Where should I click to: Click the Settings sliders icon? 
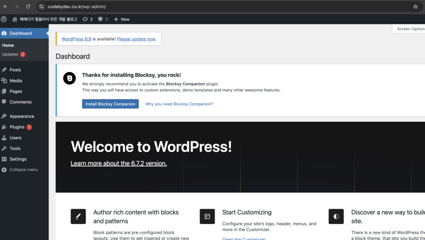tap(4, 159)
